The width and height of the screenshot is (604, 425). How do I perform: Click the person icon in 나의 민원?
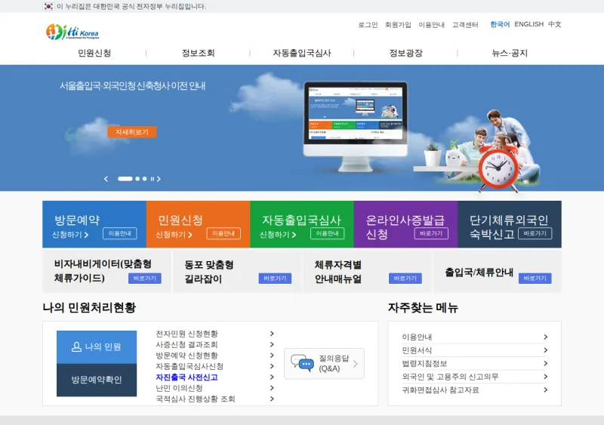[x=76, y=346]
